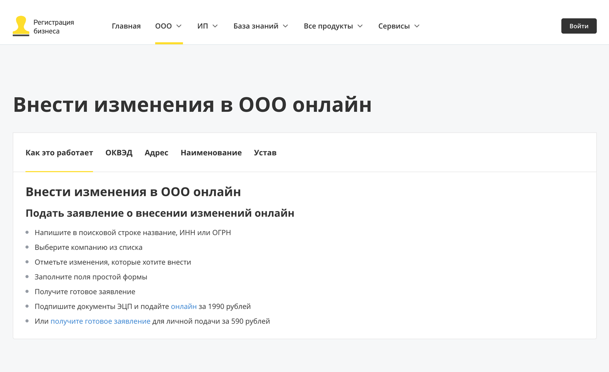Select the Как это работает tab
The height and width of the screenshot is (372, 609).
(59, 153)
